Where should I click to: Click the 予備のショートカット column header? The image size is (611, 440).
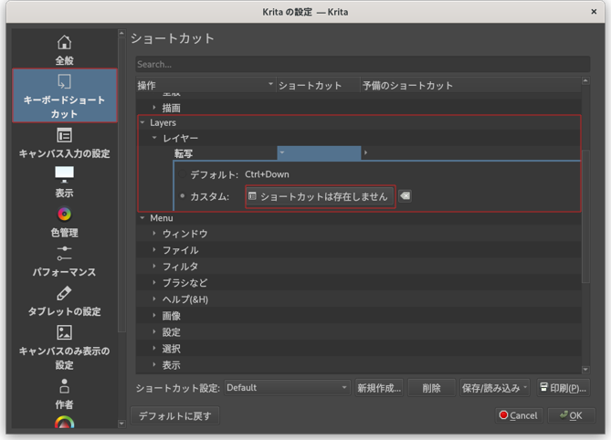(470, 85)
